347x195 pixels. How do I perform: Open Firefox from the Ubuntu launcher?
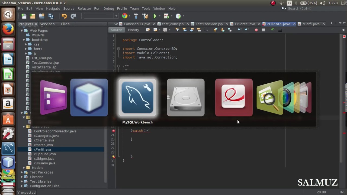coord(8,30)
